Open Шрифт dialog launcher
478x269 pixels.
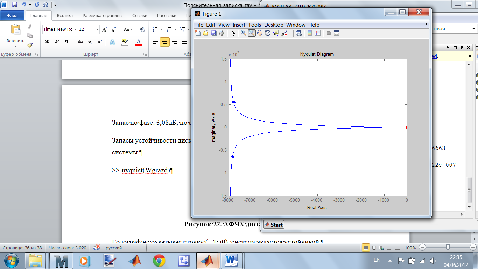click(145, 54)
